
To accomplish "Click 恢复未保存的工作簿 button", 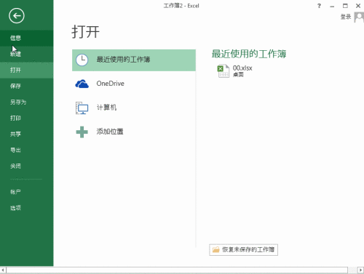I will click(243, 250).
